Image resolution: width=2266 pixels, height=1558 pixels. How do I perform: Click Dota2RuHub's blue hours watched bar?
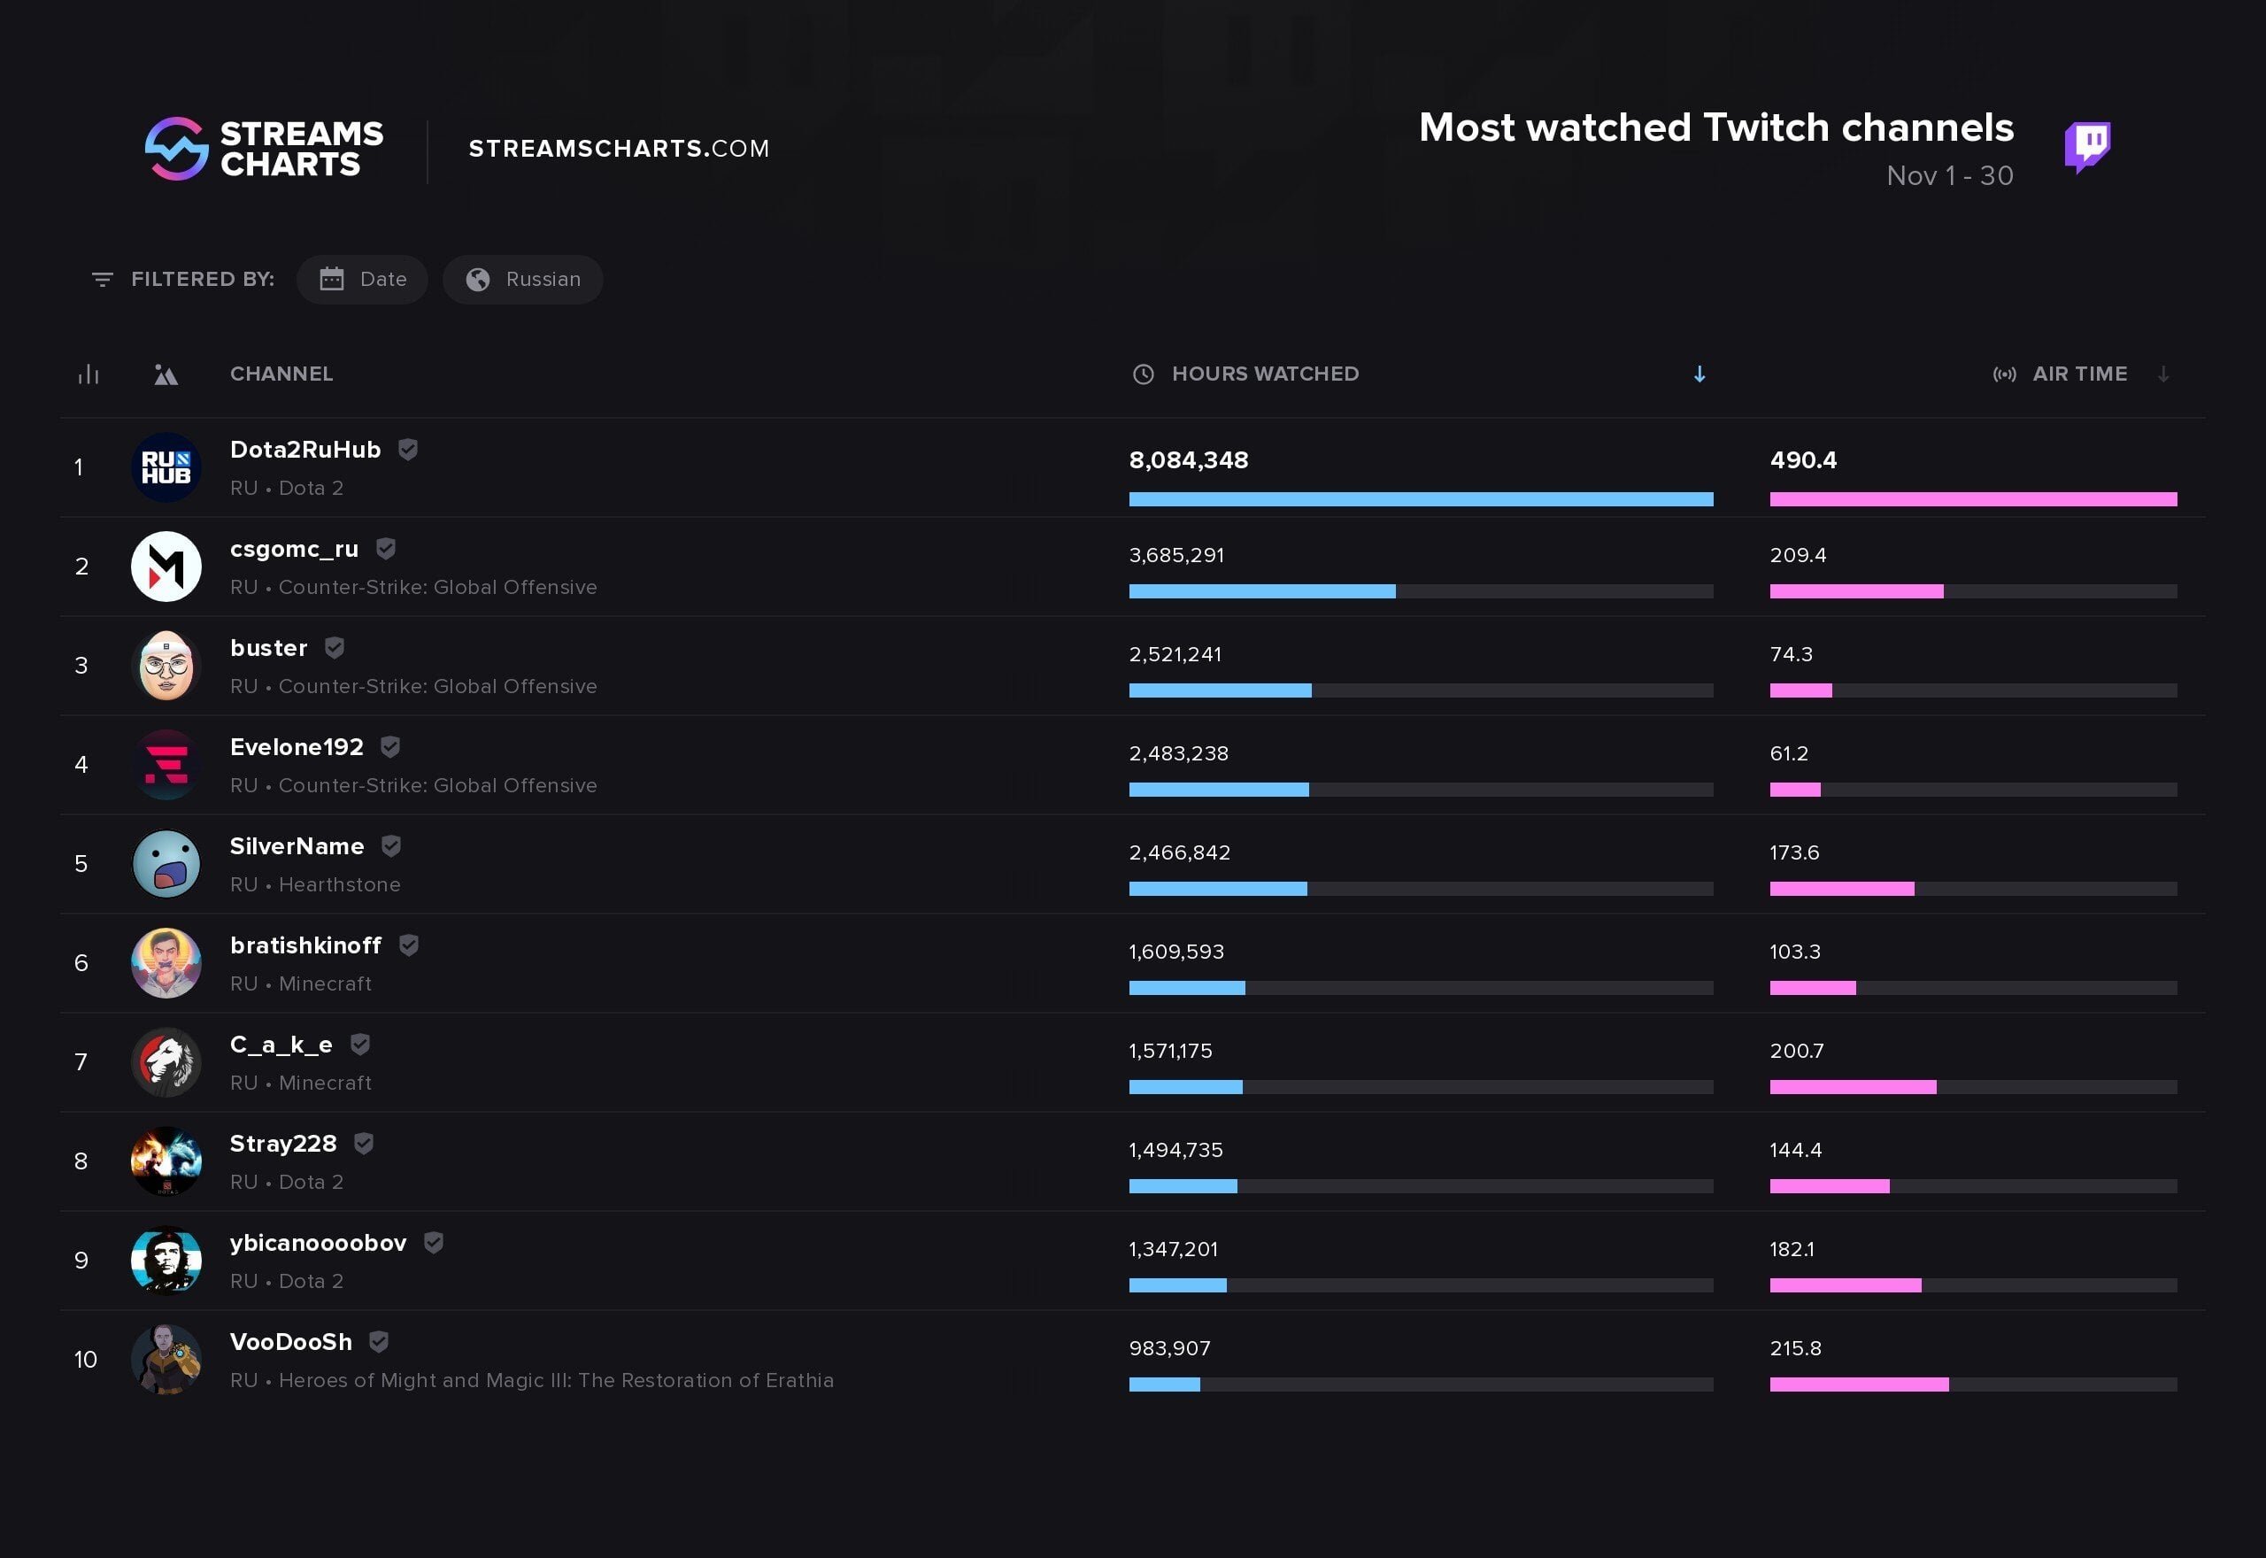pyautogui.click(x=1421, y=499)
